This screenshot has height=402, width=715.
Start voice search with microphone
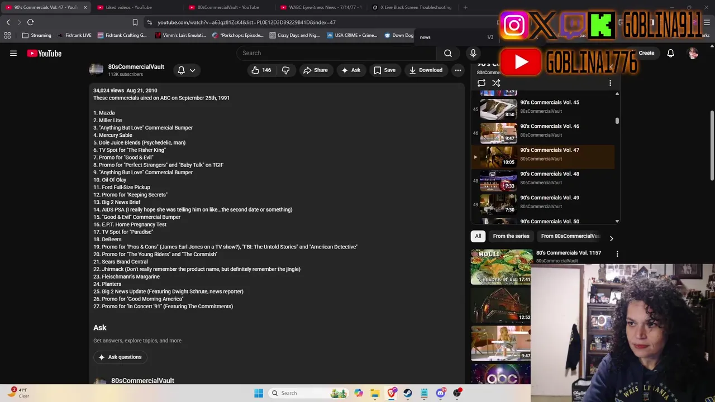(x=473, y=53)
